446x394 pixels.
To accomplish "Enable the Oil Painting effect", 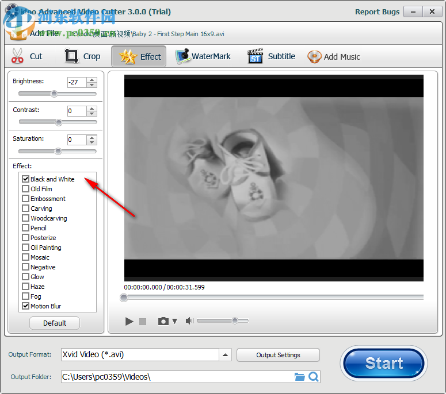I will (x=25, y=247).
